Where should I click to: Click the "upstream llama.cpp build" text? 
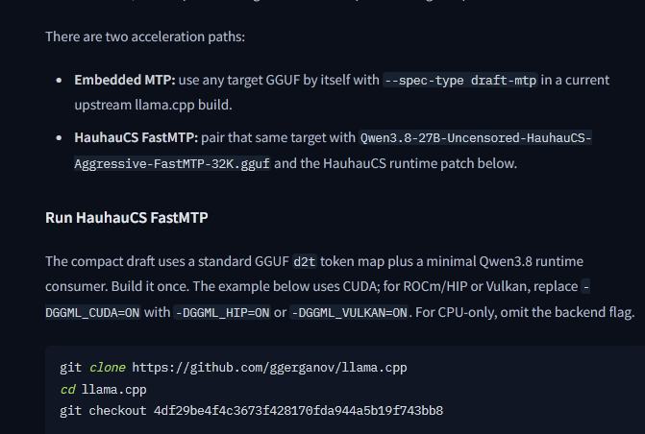[153, 105]
